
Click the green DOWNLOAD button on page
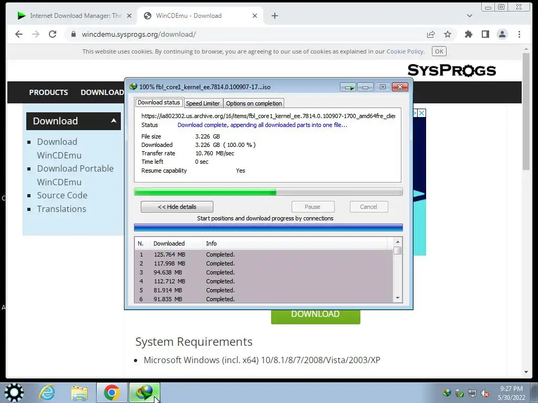click(x=316, y=316)
